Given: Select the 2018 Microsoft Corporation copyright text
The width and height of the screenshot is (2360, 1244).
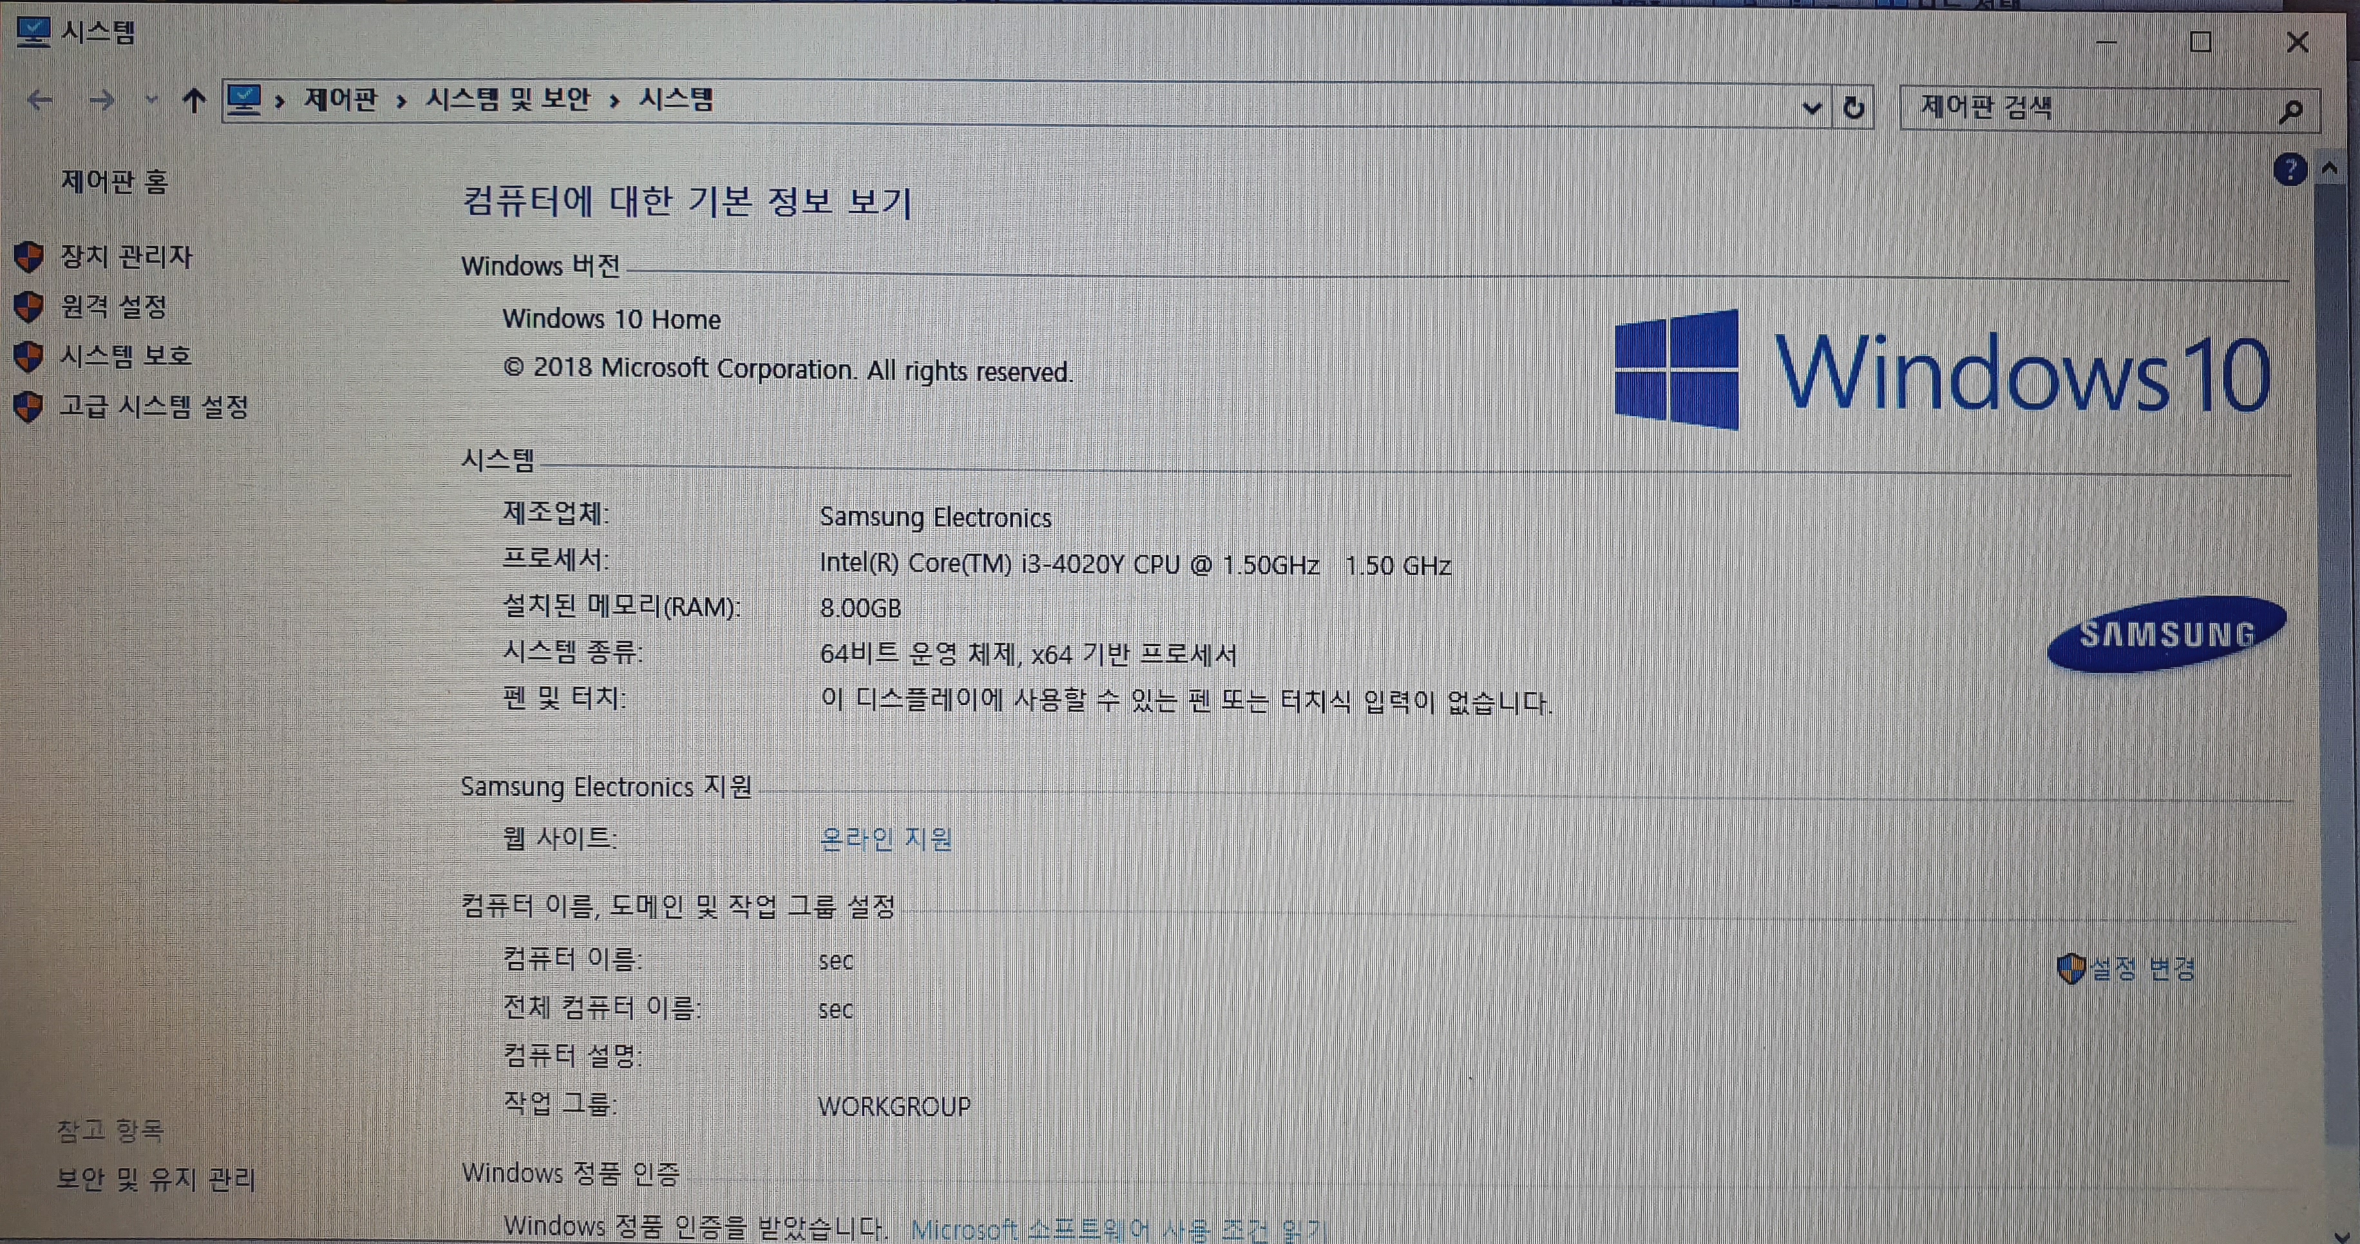Looking at the screenshot, I should point(788,369).
